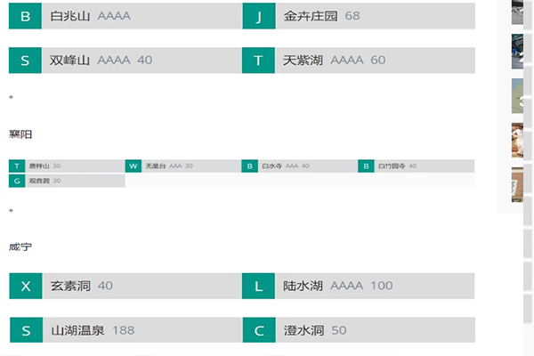This screenshot has width=534, height=356.
Task: Click the L icon beside 陆水湖
Action: tap(258, 286)
